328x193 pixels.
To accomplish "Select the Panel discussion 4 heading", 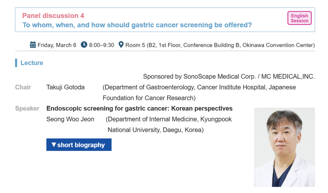I will click(53, 16).
